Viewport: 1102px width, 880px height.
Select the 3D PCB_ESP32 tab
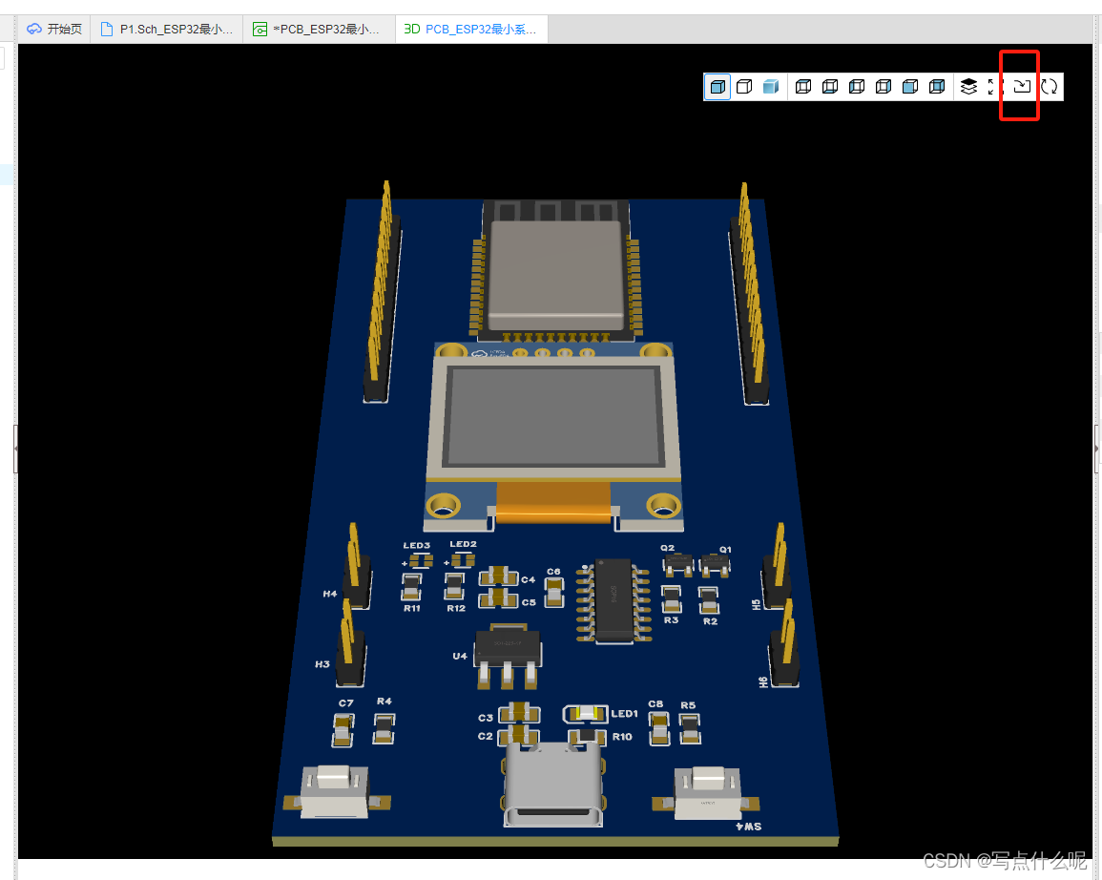(x=471, y=29)
